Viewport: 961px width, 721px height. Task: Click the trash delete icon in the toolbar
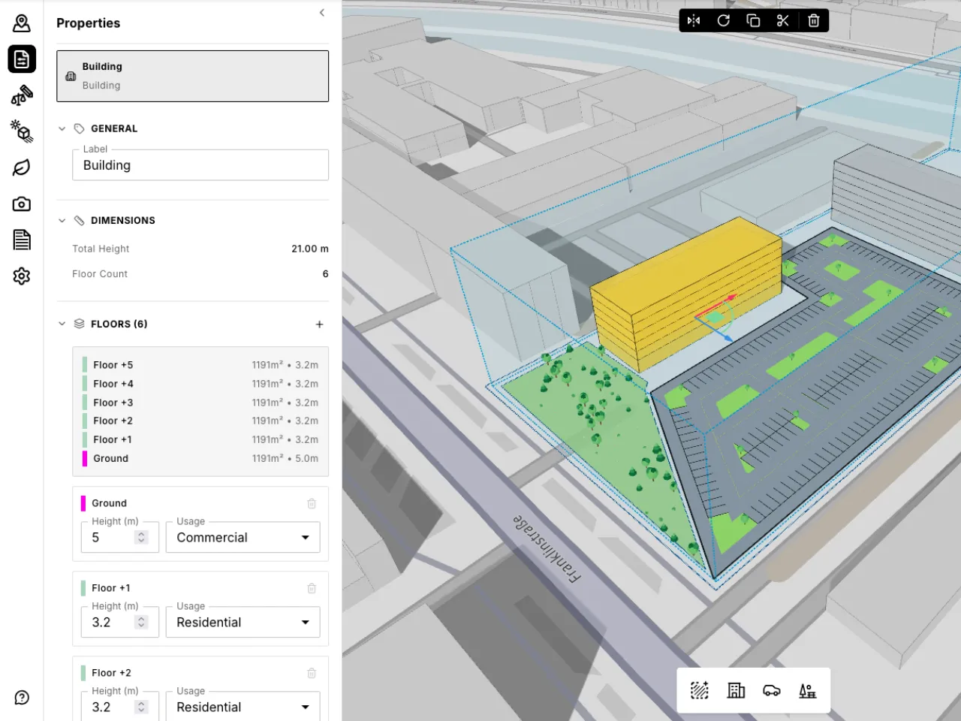tap(813, 20)
